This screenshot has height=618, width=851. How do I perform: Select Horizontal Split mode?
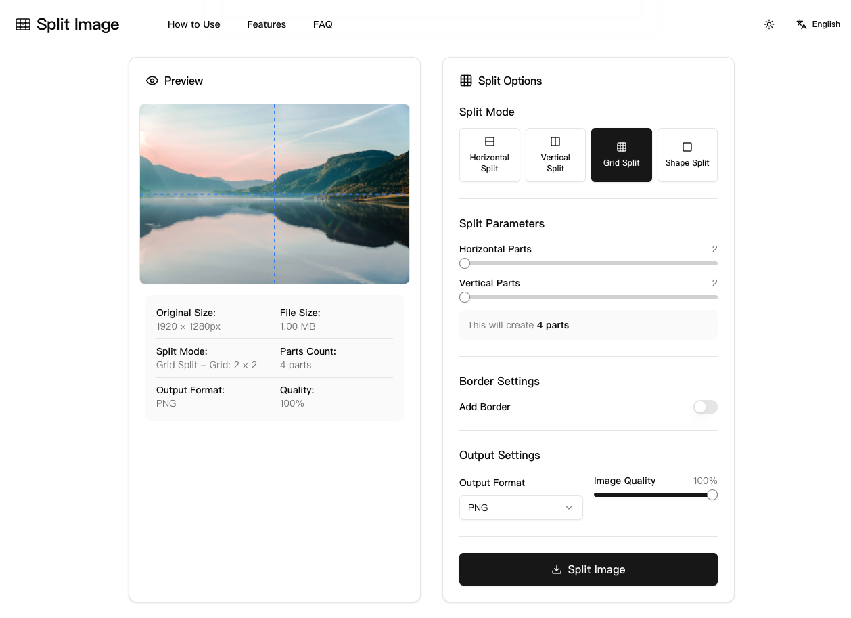(490, 155)
